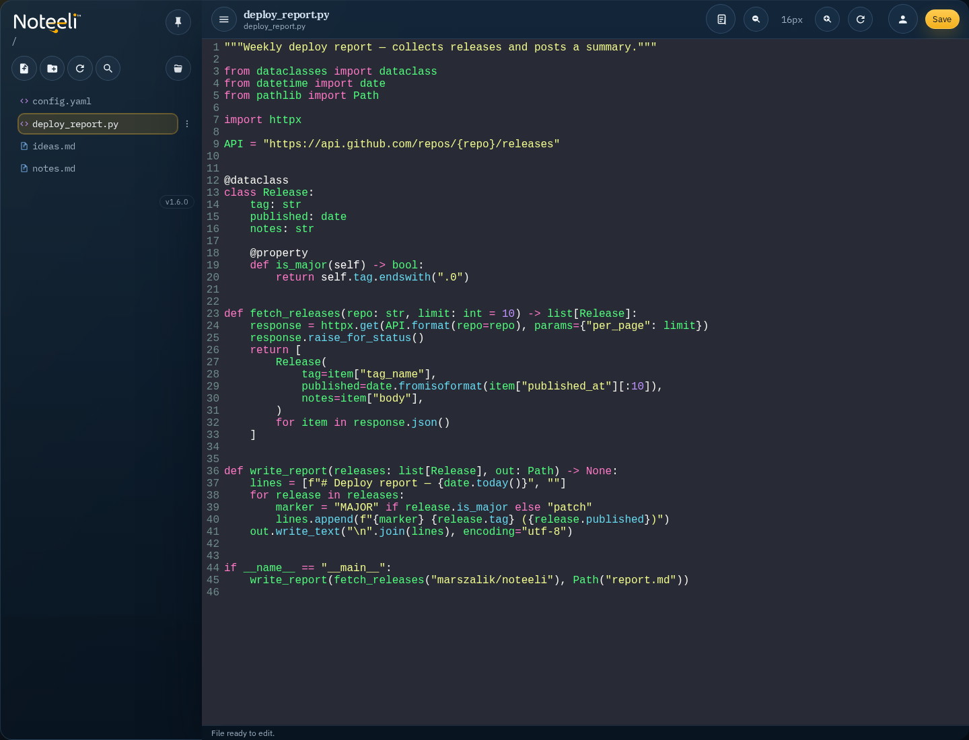Toggle the sidebar with the hamburger menu icon

click(224, 20)
